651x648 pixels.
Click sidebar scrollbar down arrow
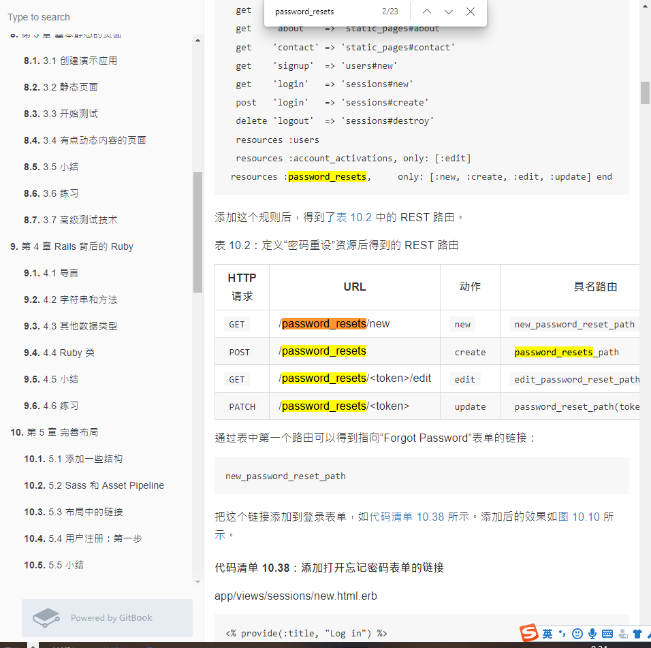pyautogui.click(x=197, y=582)
